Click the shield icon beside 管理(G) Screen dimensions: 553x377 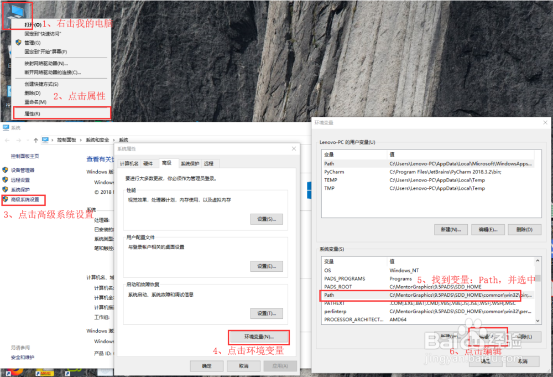coord(17,42)
